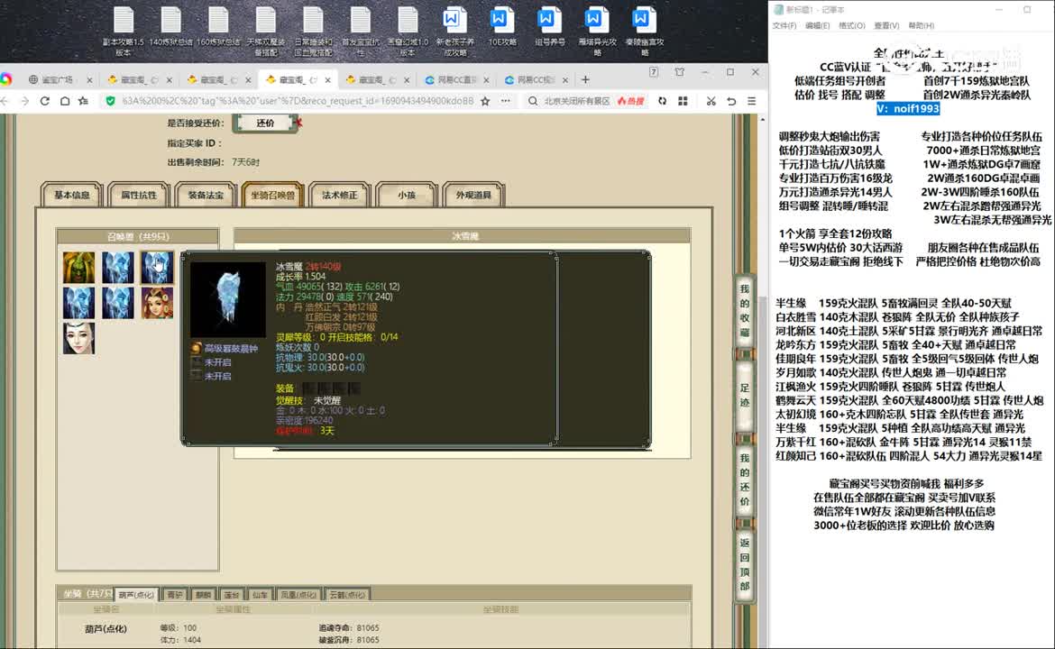Open the 副本攻略1.5版本 desktop file
Screen dimensions: 1055x649
pos(124,31)
